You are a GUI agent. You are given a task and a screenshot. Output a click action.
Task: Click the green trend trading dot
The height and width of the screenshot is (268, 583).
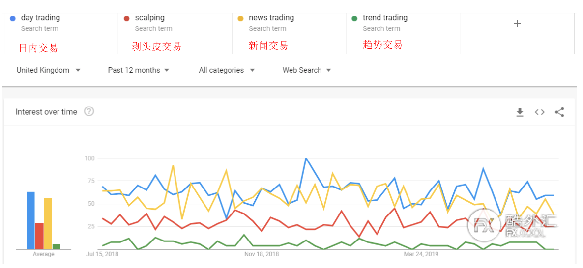354,18
